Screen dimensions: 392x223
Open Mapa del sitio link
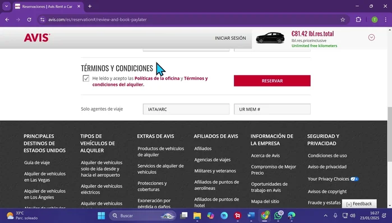tap(265, 201)
